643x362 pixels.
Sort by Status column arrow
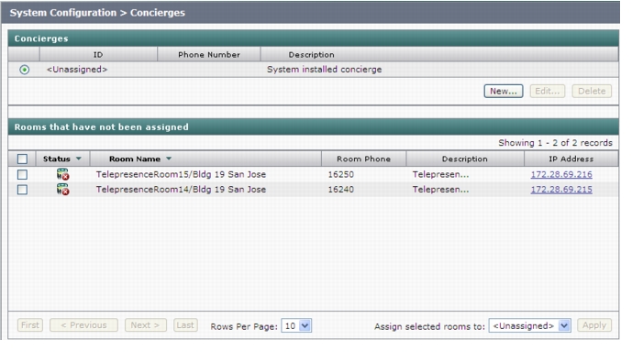[x=78, y=159]
